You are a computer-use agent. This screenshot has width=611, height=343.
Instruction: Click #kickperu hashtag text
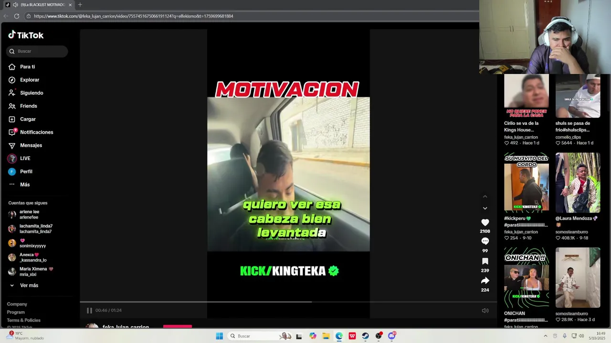click(x=517, y=219)
